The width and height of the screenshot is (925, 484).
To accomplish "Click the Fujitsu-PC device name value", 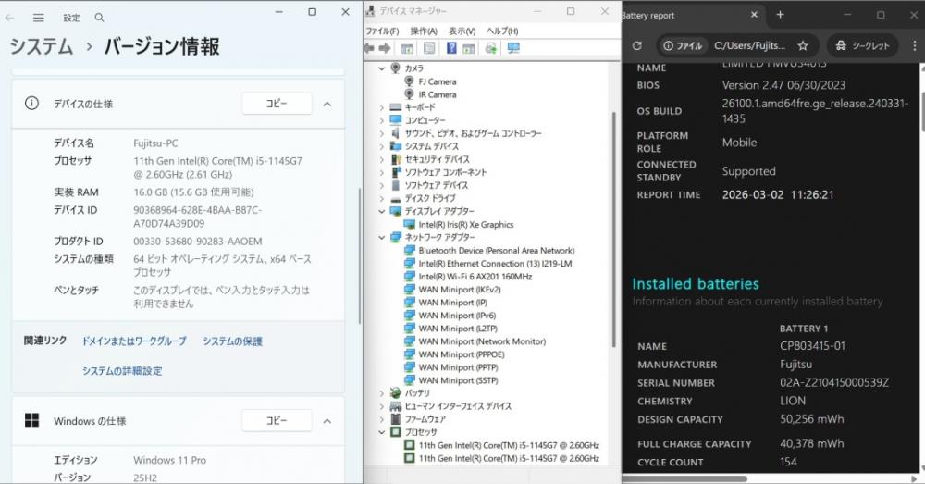I will pos(155,143).
